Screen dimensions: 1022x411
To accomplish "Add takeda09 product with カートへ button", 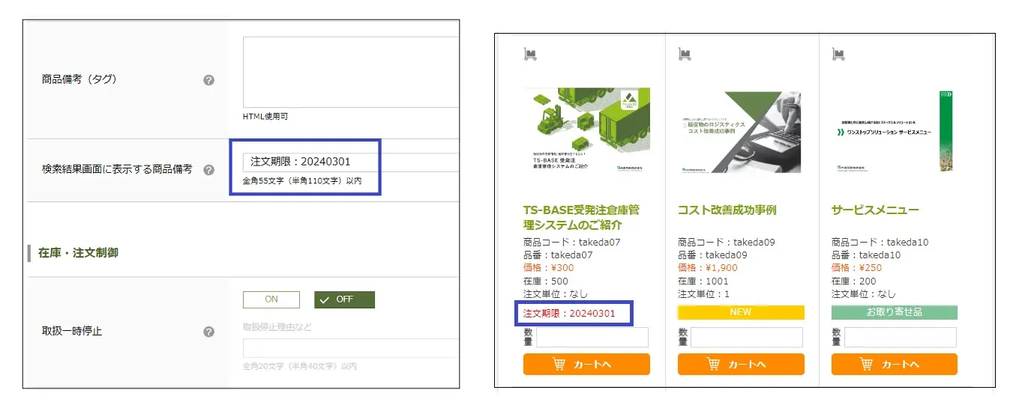I will (741, 365).
